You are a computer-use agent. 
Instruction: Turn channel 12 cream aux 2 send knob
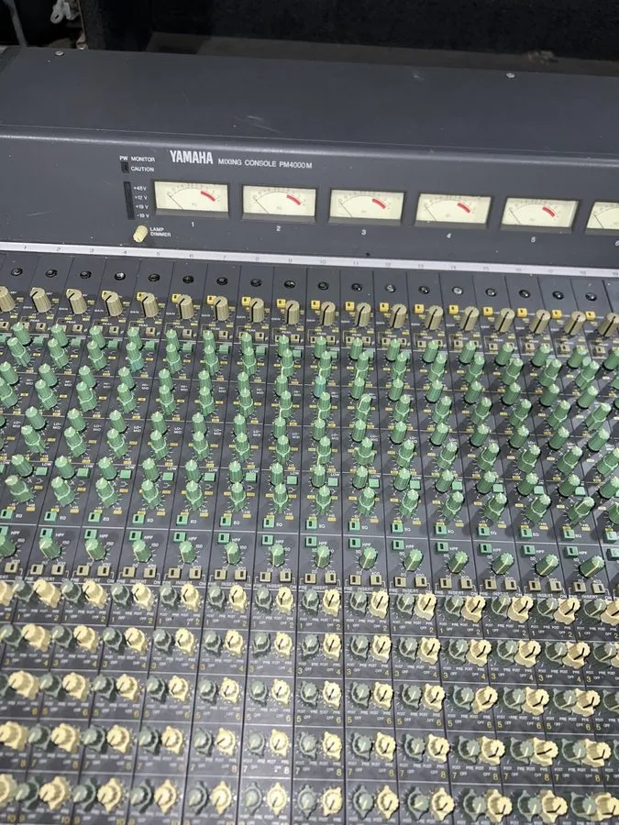pyautogui.click(x=426, y=605)
